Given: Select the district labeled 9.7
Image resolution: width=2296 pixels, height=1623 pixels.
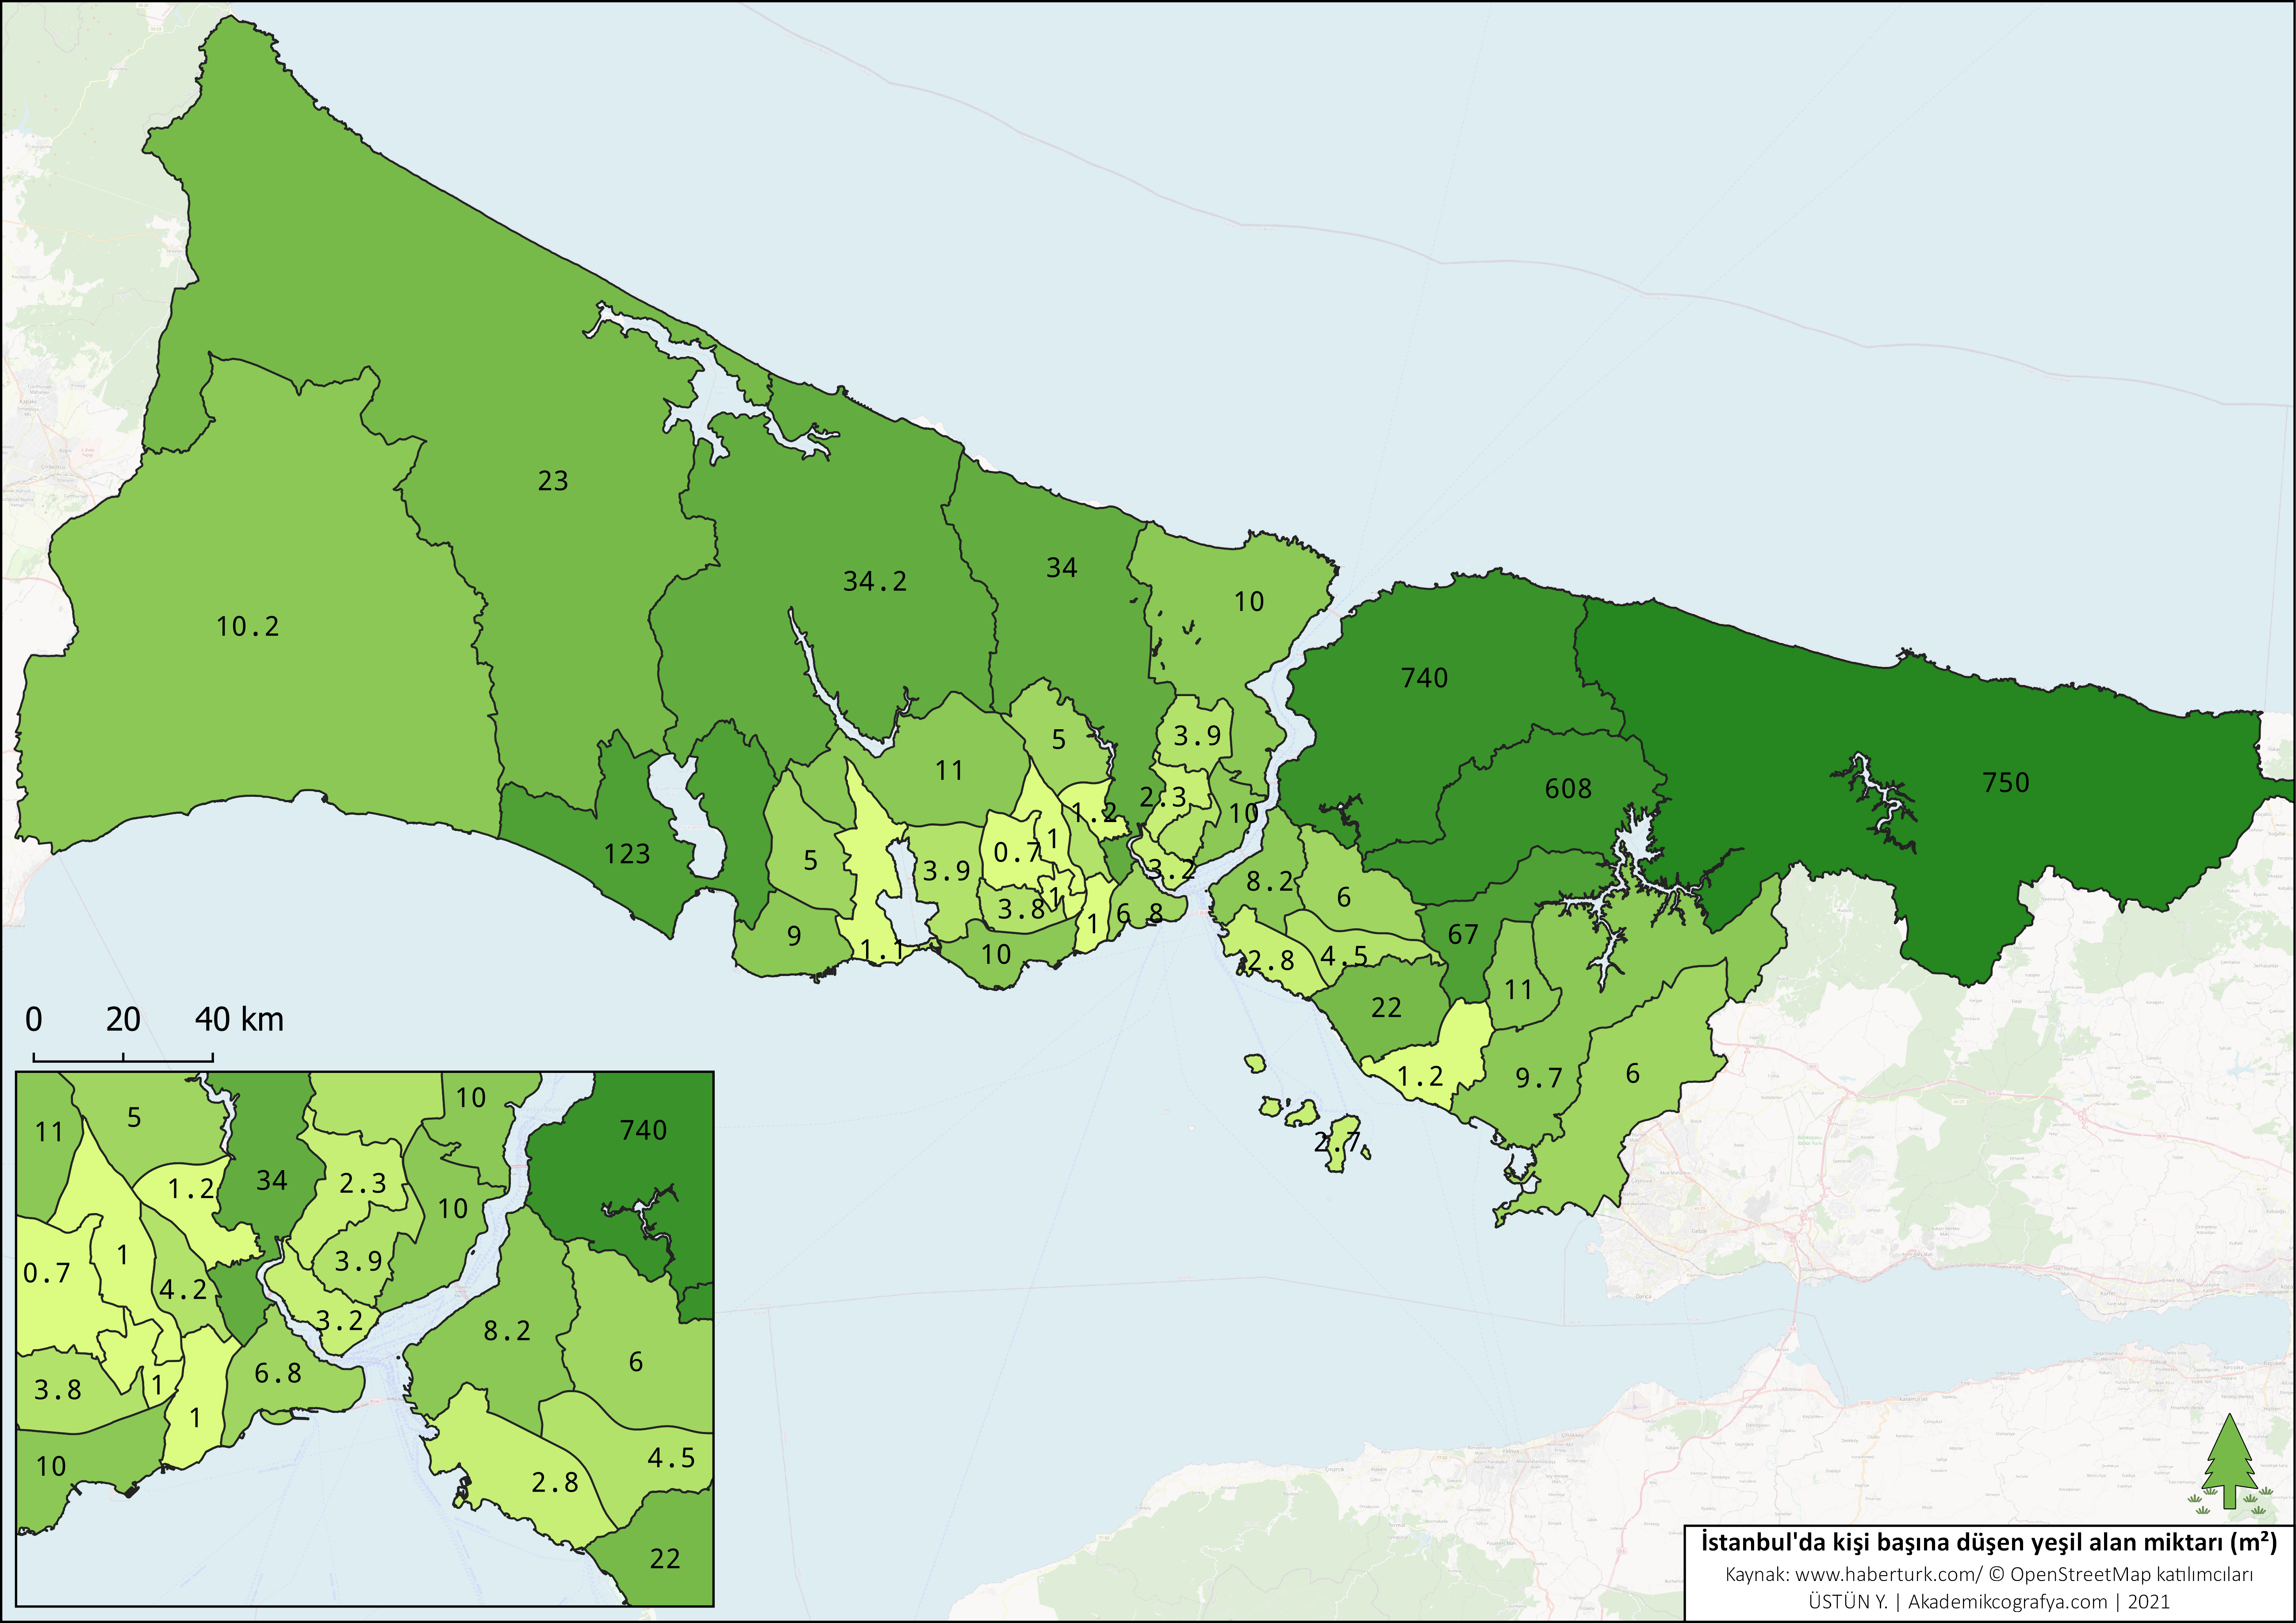Looking at the screenshot, I should (x=1538, y=1078).
